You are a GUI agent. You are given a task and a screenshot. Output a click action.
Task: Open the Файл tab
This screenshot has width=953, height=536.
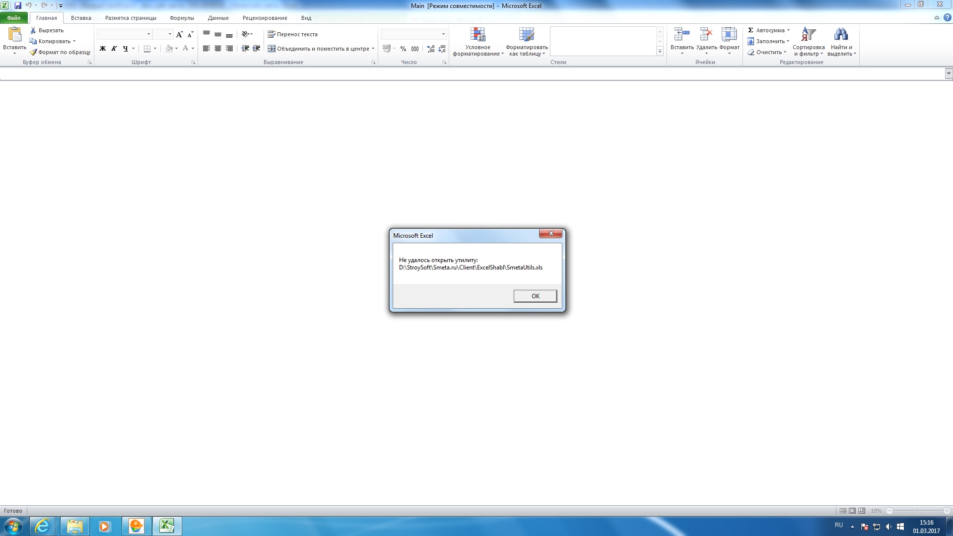14,18
